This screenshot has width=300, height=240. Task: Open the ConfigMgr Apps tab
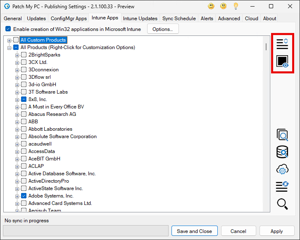pyautogui.click(x=69, y=19)
